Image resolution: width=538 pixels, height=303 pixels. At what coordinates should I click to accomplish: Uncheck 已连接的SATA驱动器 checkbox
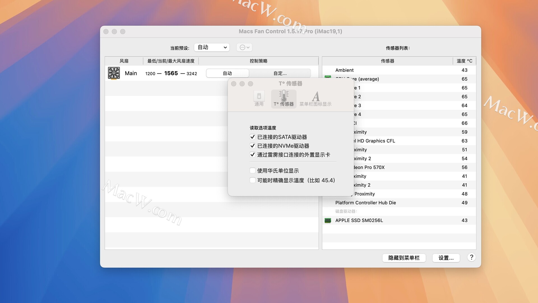click(252, 137)
